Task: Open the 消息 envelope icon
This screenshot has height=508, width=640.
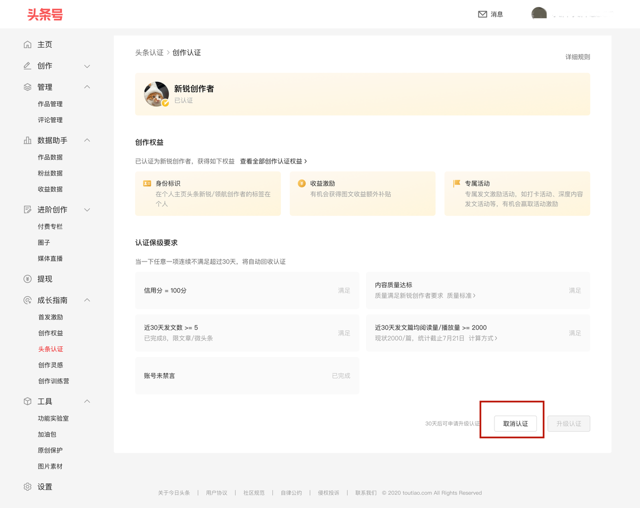Action: click(x=482, y=14)
